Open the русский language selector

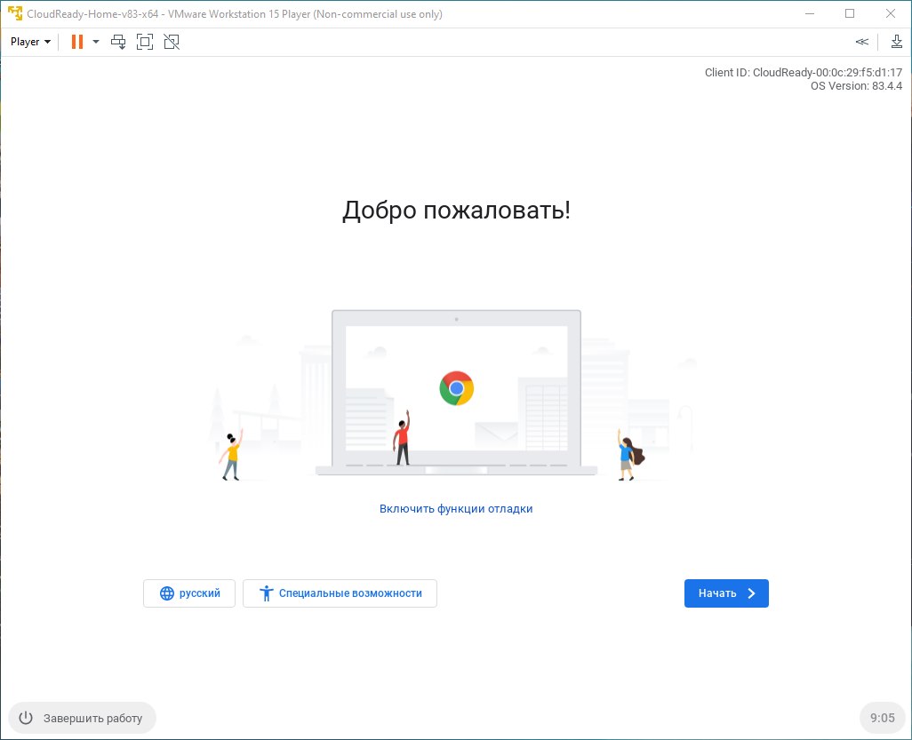189,593
